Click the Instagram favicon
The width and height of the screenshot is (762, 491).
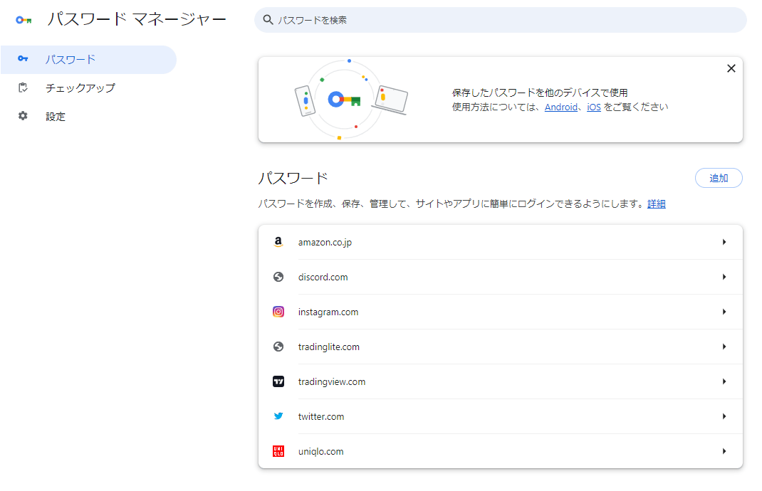(278, 312)
